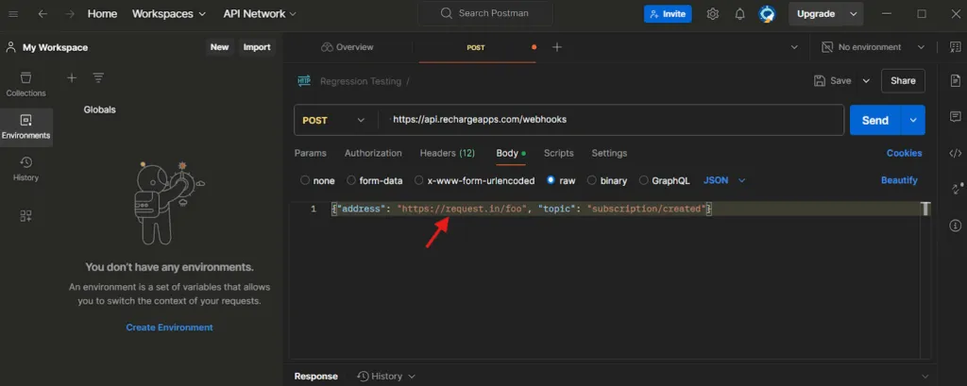Open the Headers (12) tab

[447, 153]
